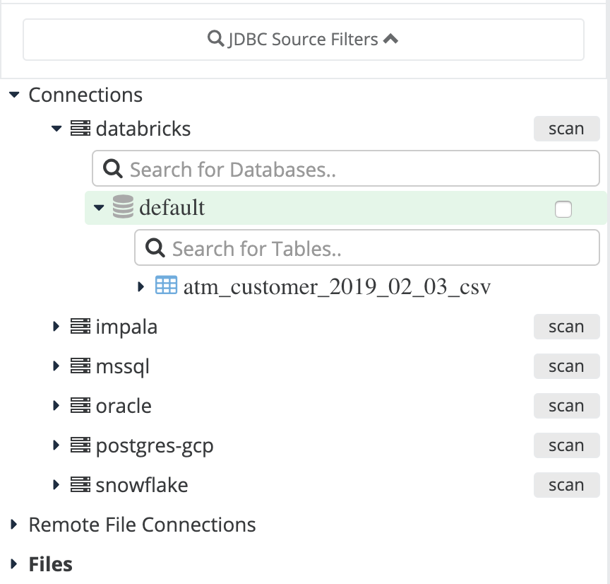The height and width of the screenshot is (584, 610).
Task: Click the oracle connection server icon
Action: [x=80, y=406]
